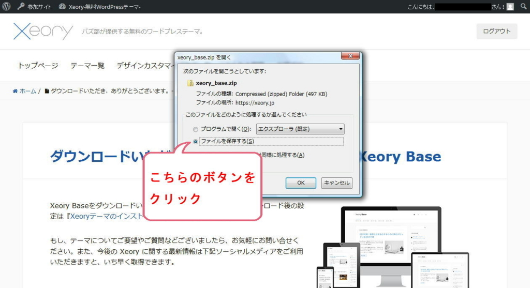Select the ファイルを保存する radio option

[x=195, y=142]
